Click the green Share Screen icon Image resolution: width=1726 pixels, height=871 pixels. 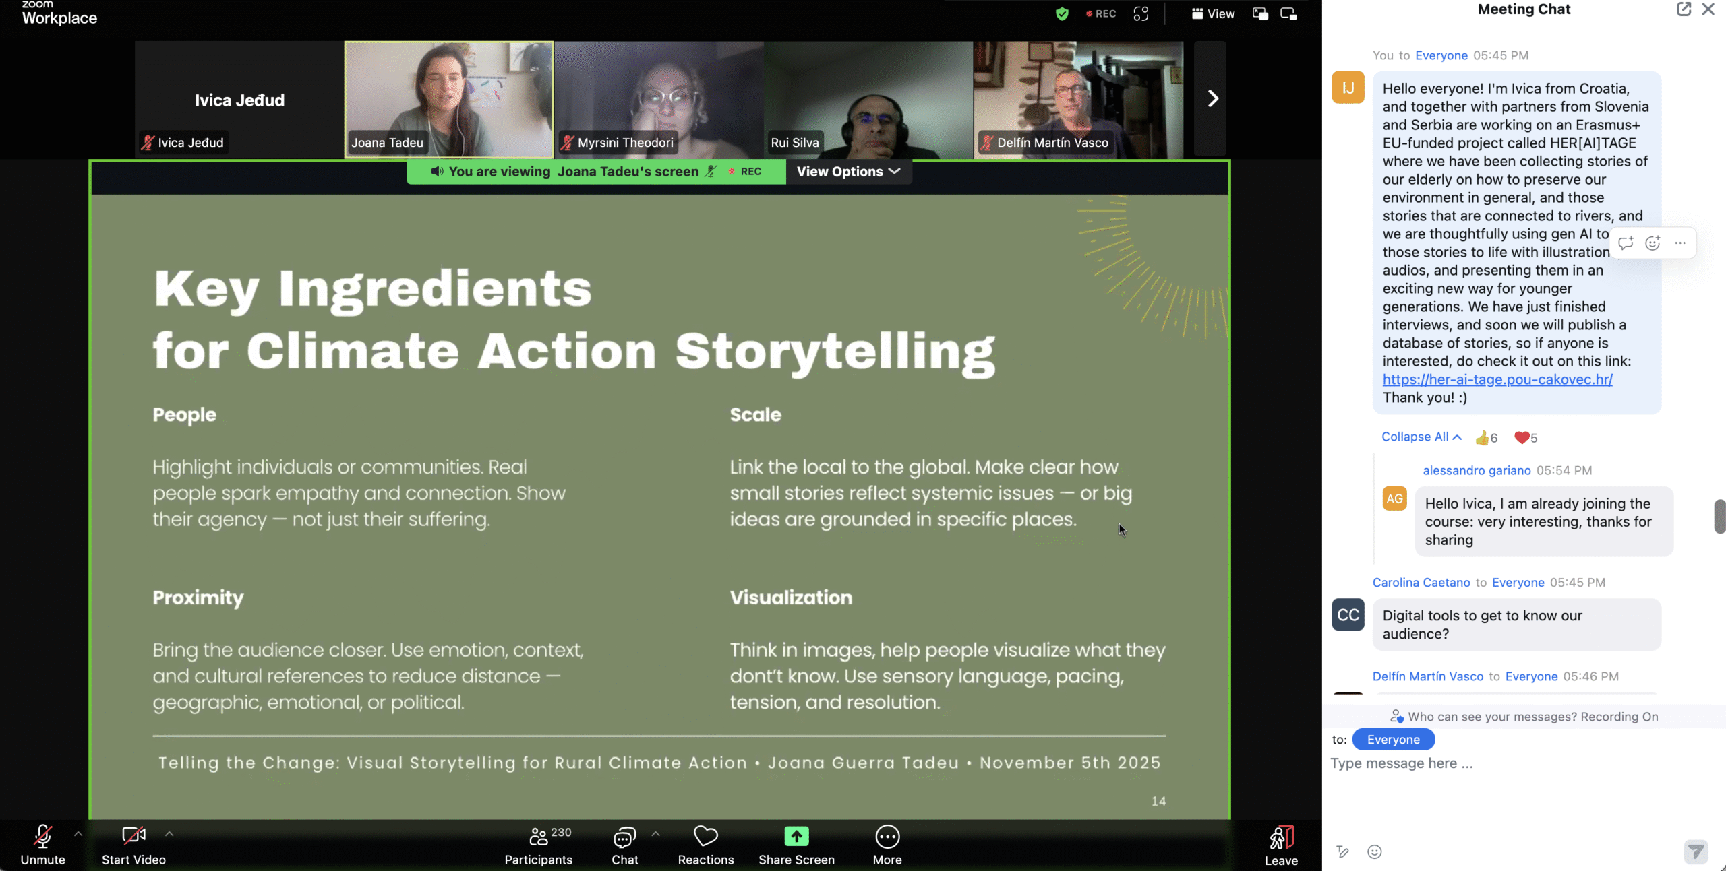(796, 837)
